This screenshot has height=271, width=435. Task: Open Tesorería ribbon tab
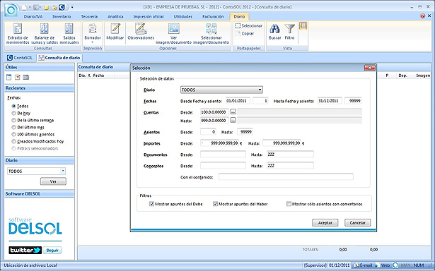(x=89, y=17)
